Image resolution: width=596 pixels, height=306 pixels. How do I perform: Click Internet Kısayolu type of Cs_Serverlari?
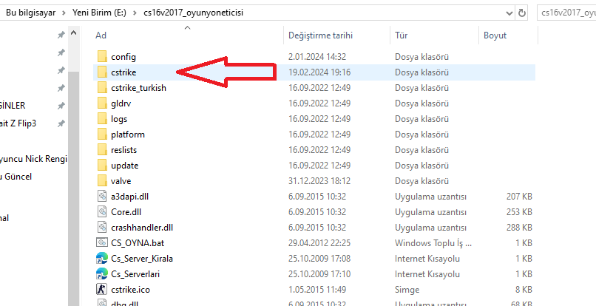tap(427, 273)
